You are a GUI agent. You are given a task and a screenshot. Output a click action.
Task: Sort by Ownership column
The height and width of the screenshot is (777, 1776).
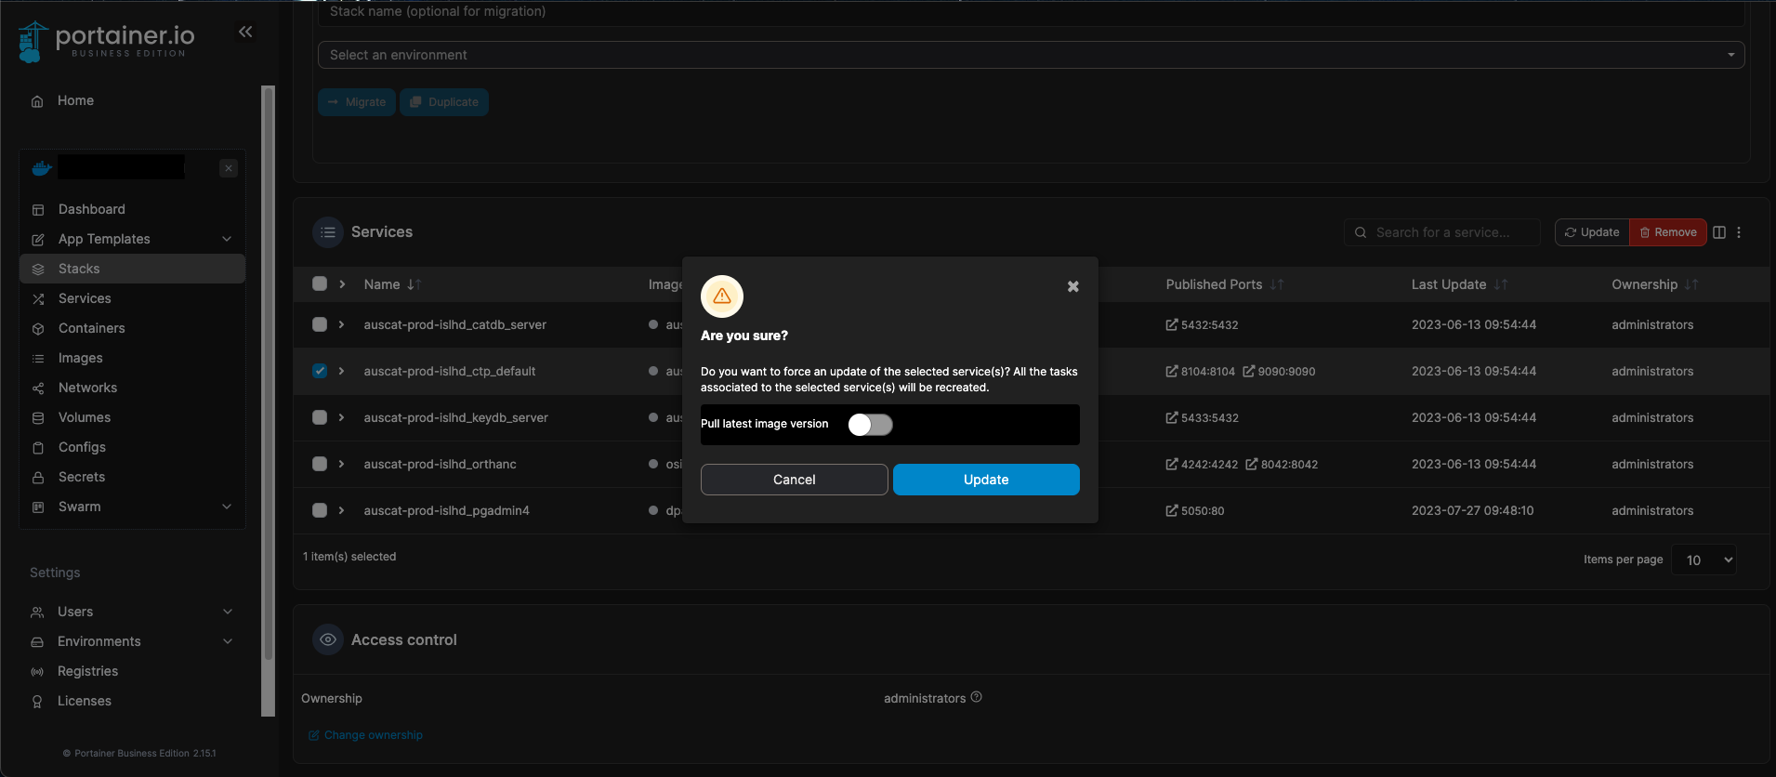[x=1655, y=284]
